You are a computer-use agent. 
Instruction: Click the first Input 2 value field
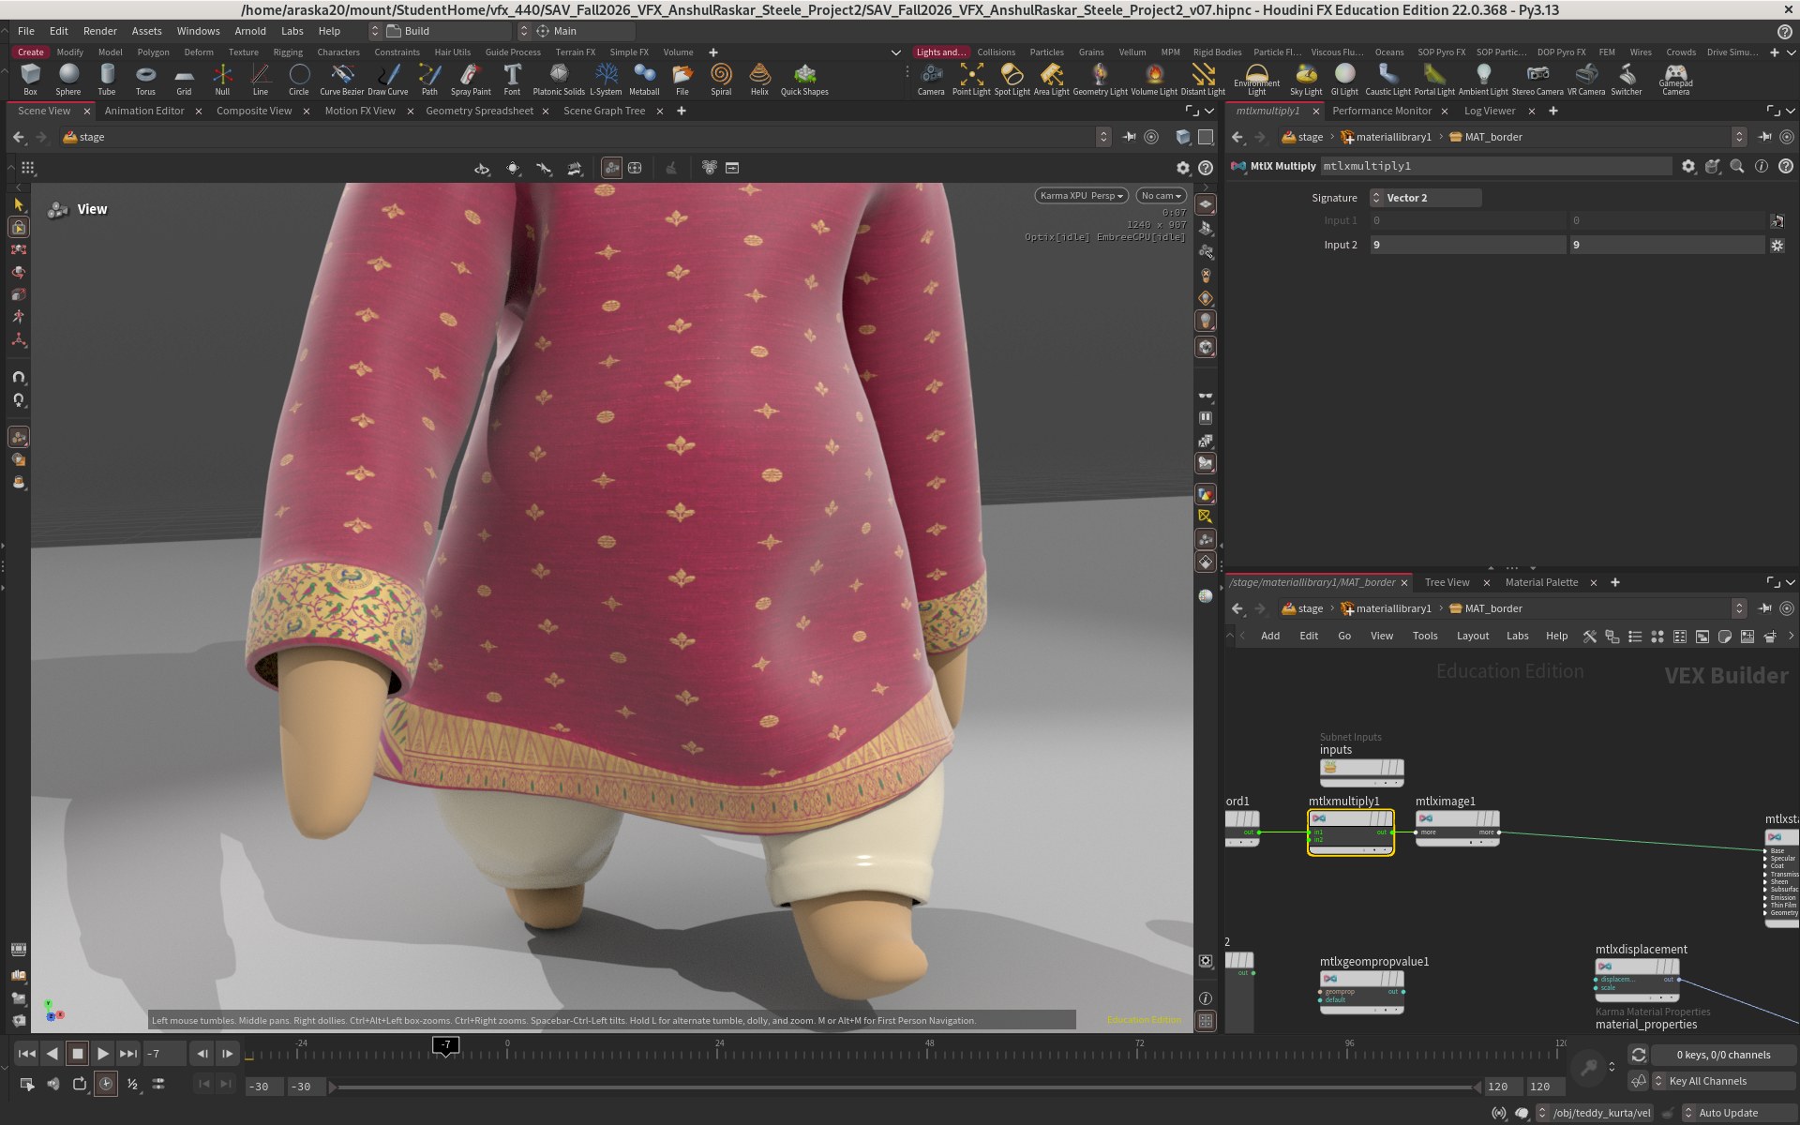pyautogui.click(x=1467, y=245)
